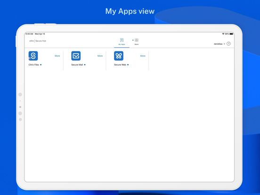
Task: Open the danielbau account dropdown
Action: (x=219, y=44)
